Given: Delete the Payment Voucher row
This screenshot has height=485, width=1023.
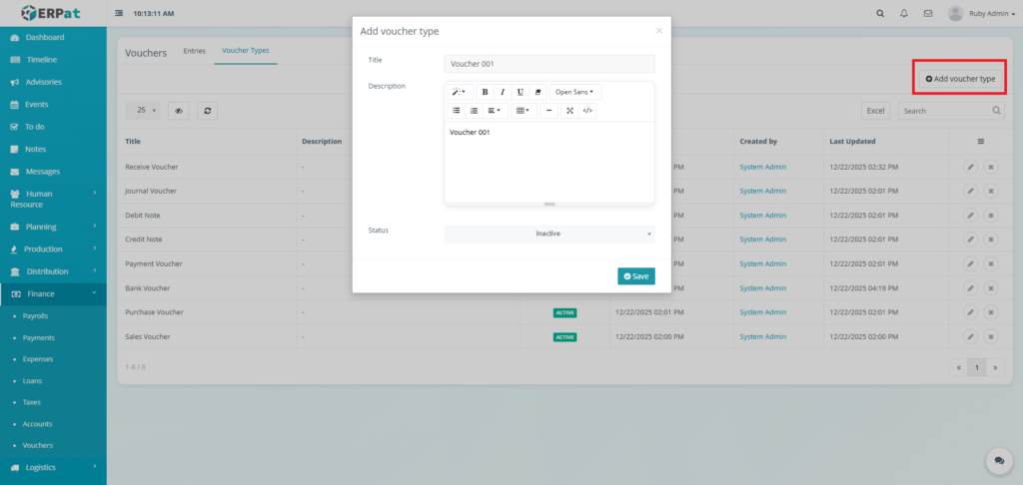Looking at the screenshot, I should tap(990, 263).
